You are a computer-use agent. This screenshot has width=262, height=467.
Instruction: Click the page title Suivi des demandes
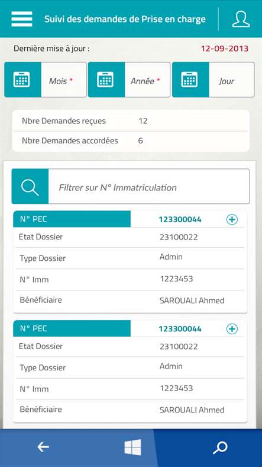125,19
